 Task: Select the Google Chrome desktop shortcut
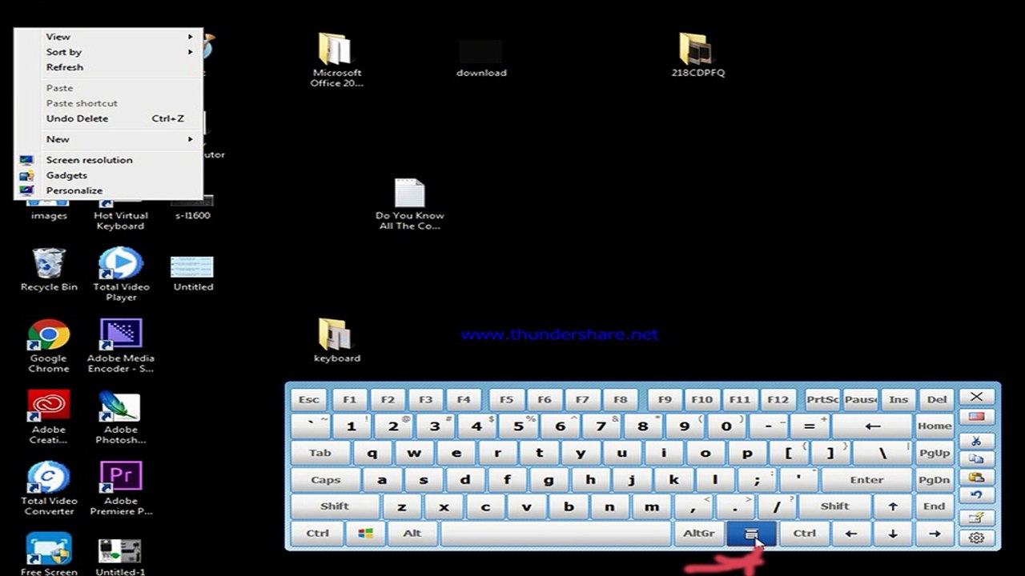(49, 346)
